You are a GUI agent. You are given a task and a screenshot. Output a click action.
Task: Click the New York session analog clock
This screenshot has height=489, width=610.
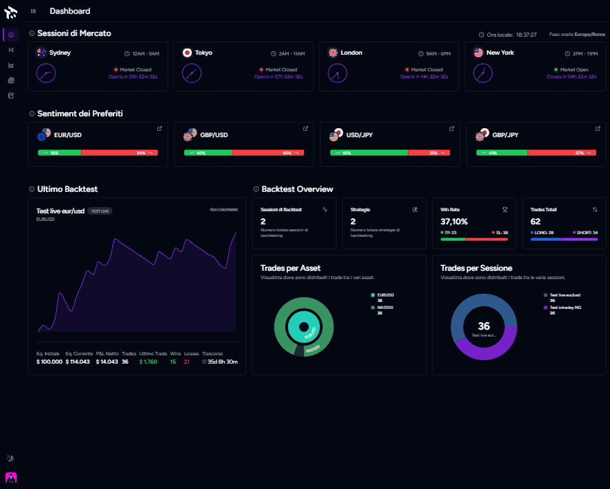483,73
